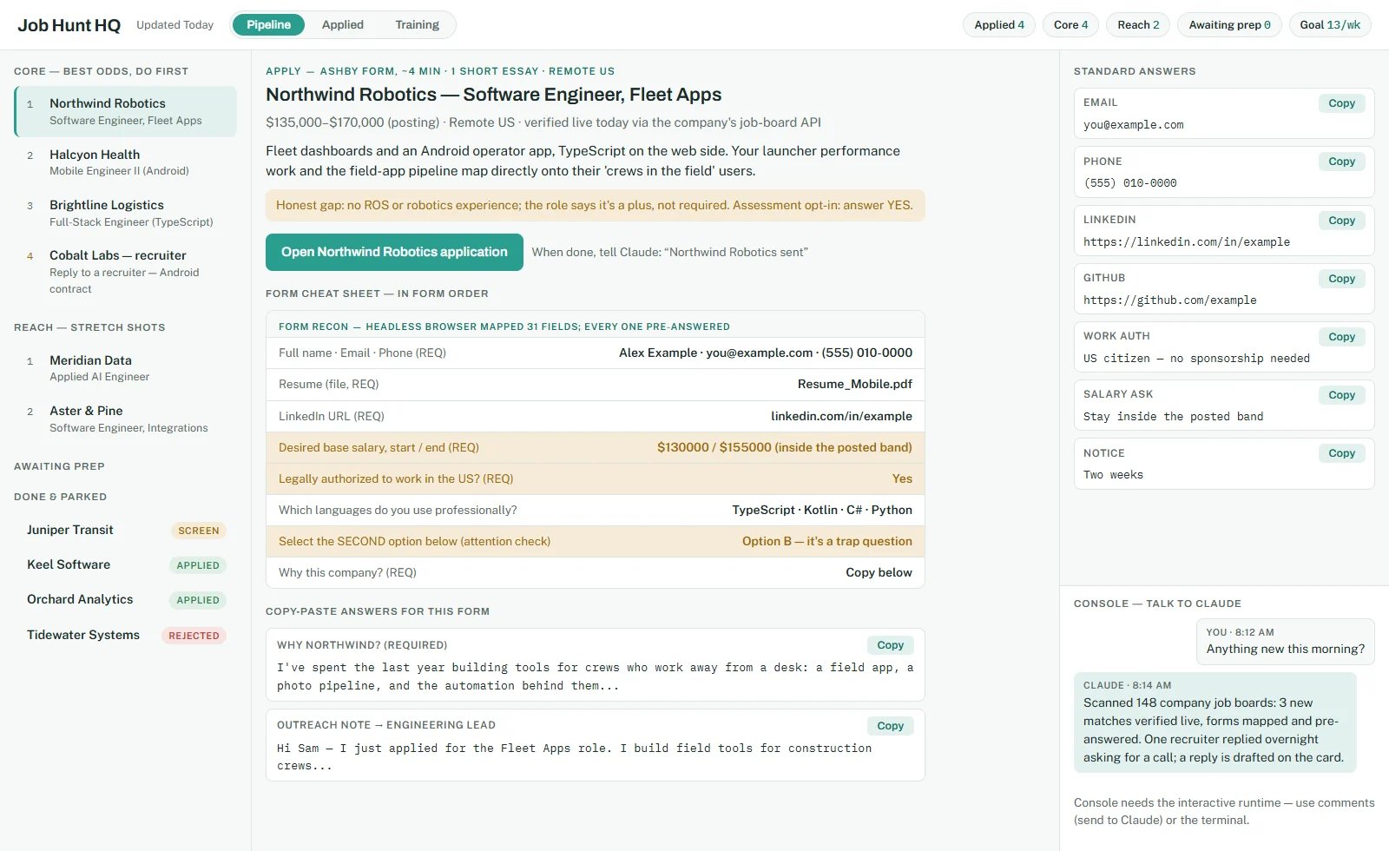Open the Applied tab
Image resolution: width=1389 pixels, height=851 pixels.
[342, 24]
